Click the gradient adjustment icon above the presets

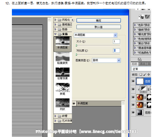point(147,17)
